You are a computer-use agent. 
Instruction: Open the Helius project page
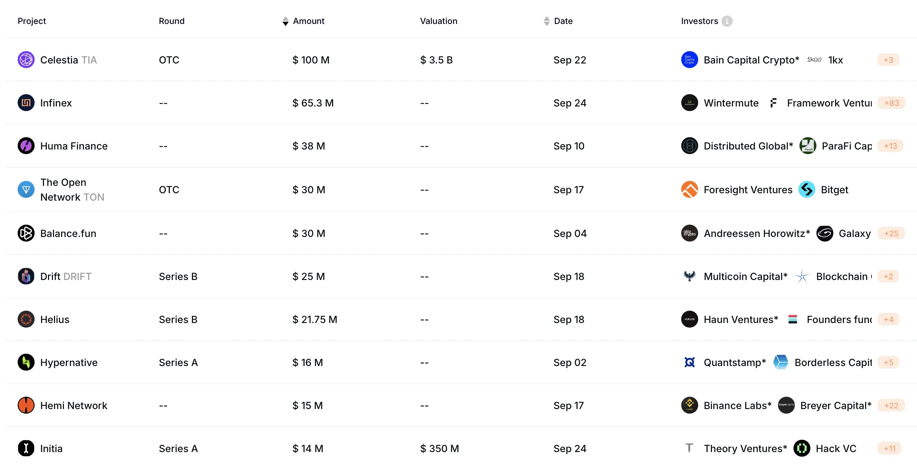click(55, 319)
